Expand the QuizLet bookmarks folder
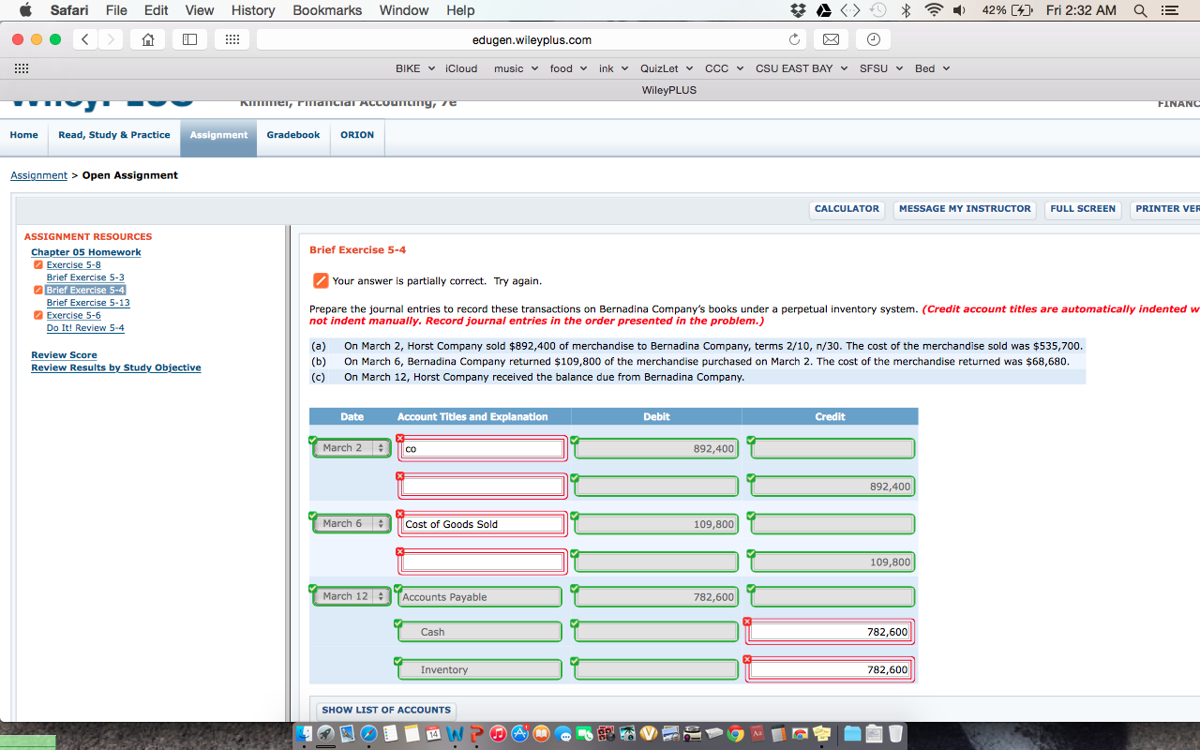Screen dimensions: 1200x750 click(x=666, y=68)
